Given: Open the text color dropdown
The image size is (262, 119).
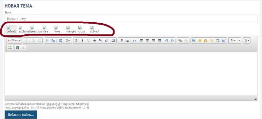Looking at the screenshot, I should point(247,40).
